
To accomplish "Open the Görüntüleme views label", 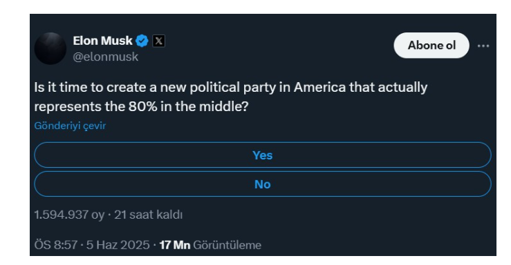I will click(x=227, y=245).
